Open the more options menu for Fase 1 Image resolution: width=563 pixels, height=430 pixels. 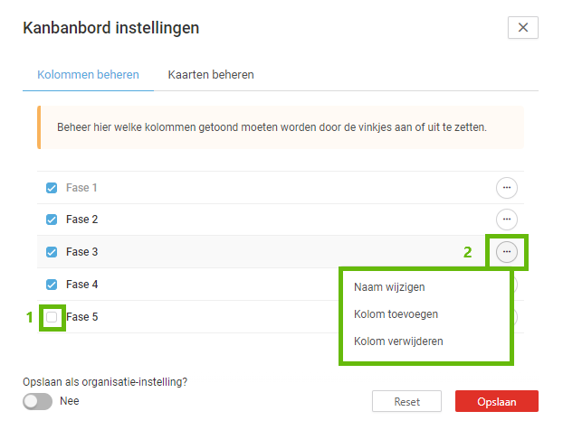pos(507,188)
